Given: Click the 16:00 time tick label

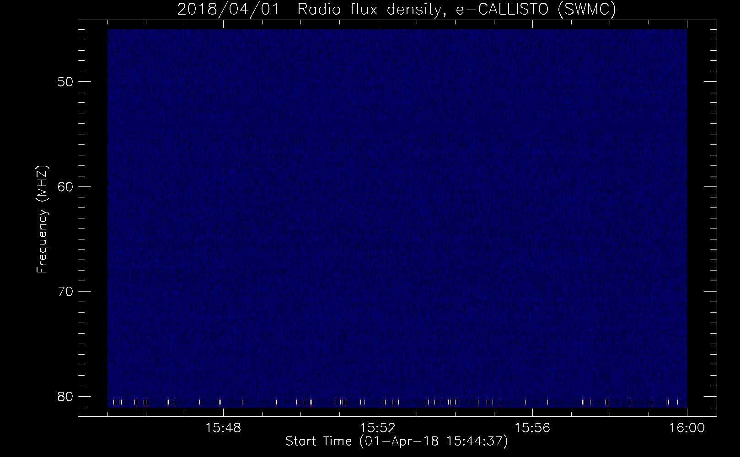Looking at the screenshot, I should (687, 428).
